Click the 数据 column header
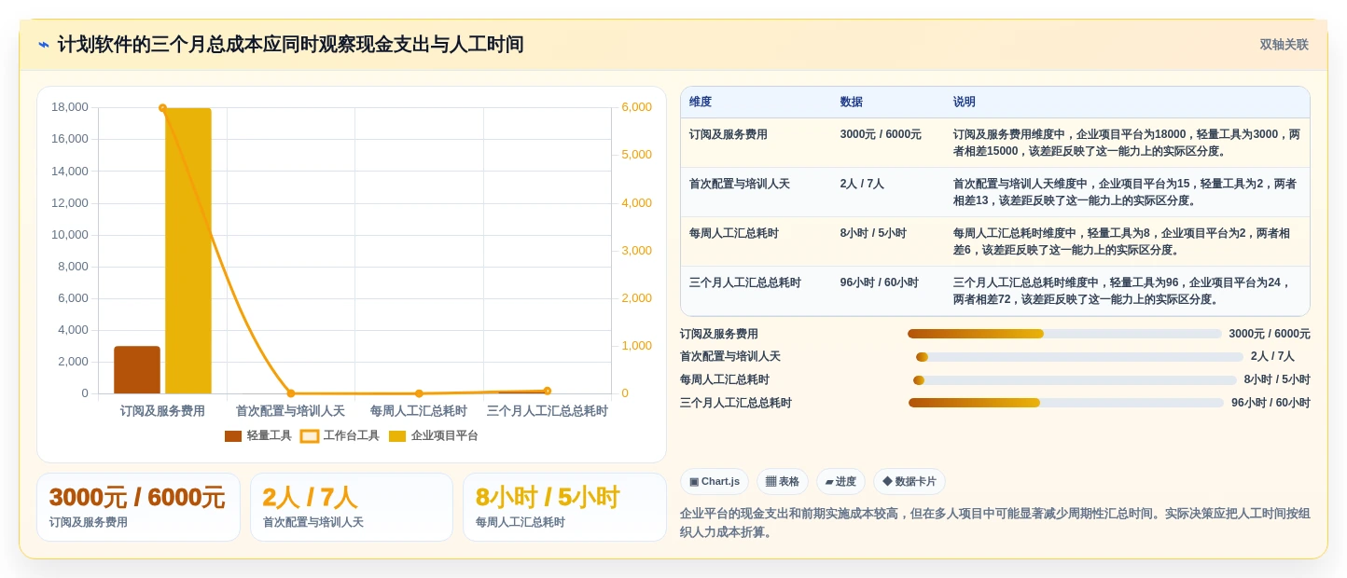 click(x=851, y=103)
